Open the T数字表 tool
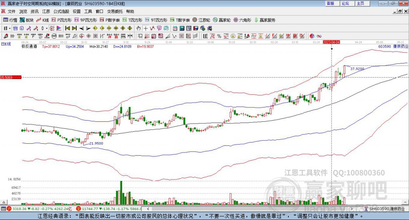 pyautogui.click(x=180, y=20)
